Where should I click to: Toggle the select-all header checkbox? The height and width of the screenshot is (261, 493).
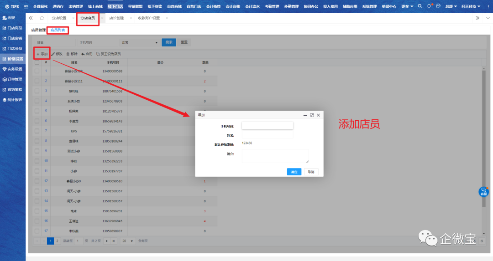coord(37,62)
